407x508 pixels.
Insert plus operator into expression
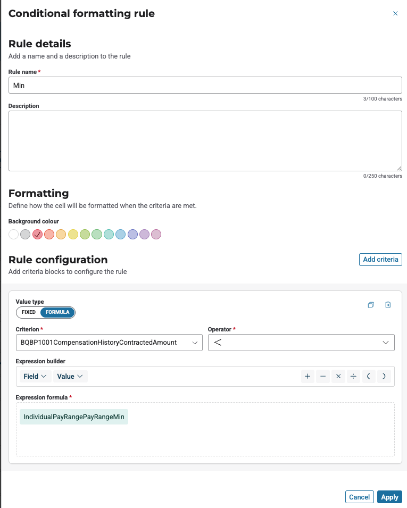pos(308,377)
